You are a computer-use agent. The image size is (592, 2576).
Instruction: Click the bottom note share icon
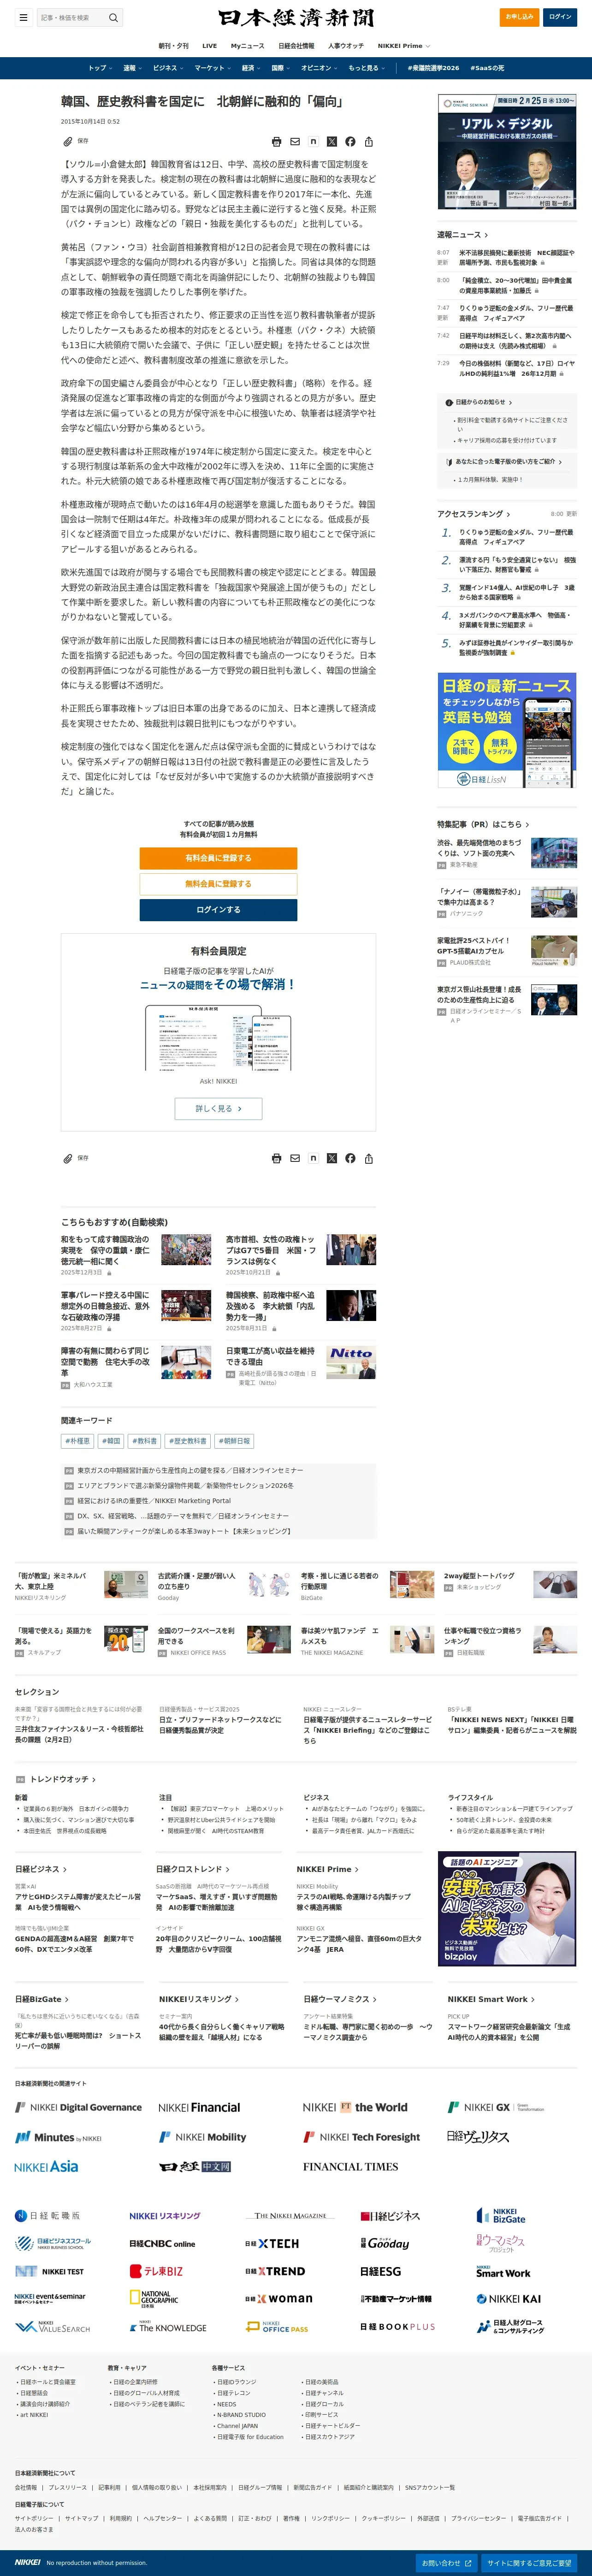coord(313,1159)
